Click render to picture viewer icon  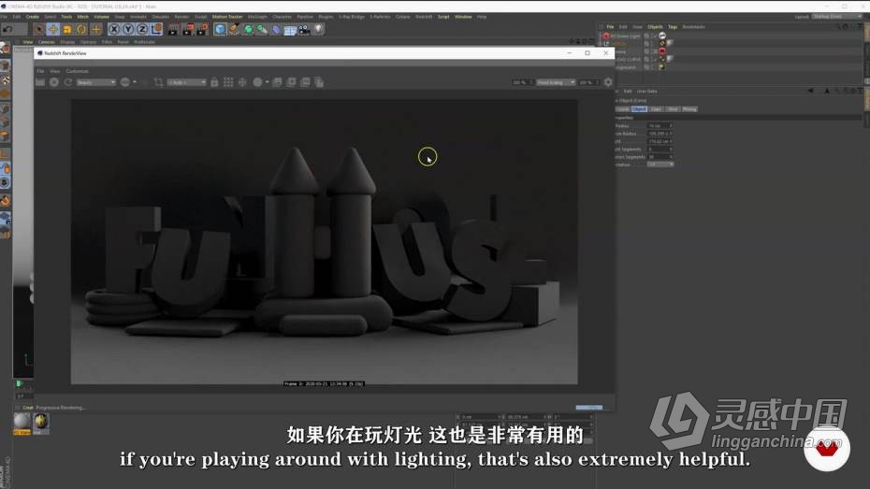[x=188, y=29]
